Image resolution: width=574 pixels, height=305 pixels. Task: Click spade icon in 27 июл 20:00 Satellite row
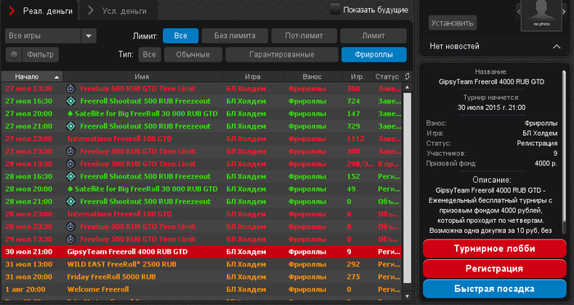(71, 114)
